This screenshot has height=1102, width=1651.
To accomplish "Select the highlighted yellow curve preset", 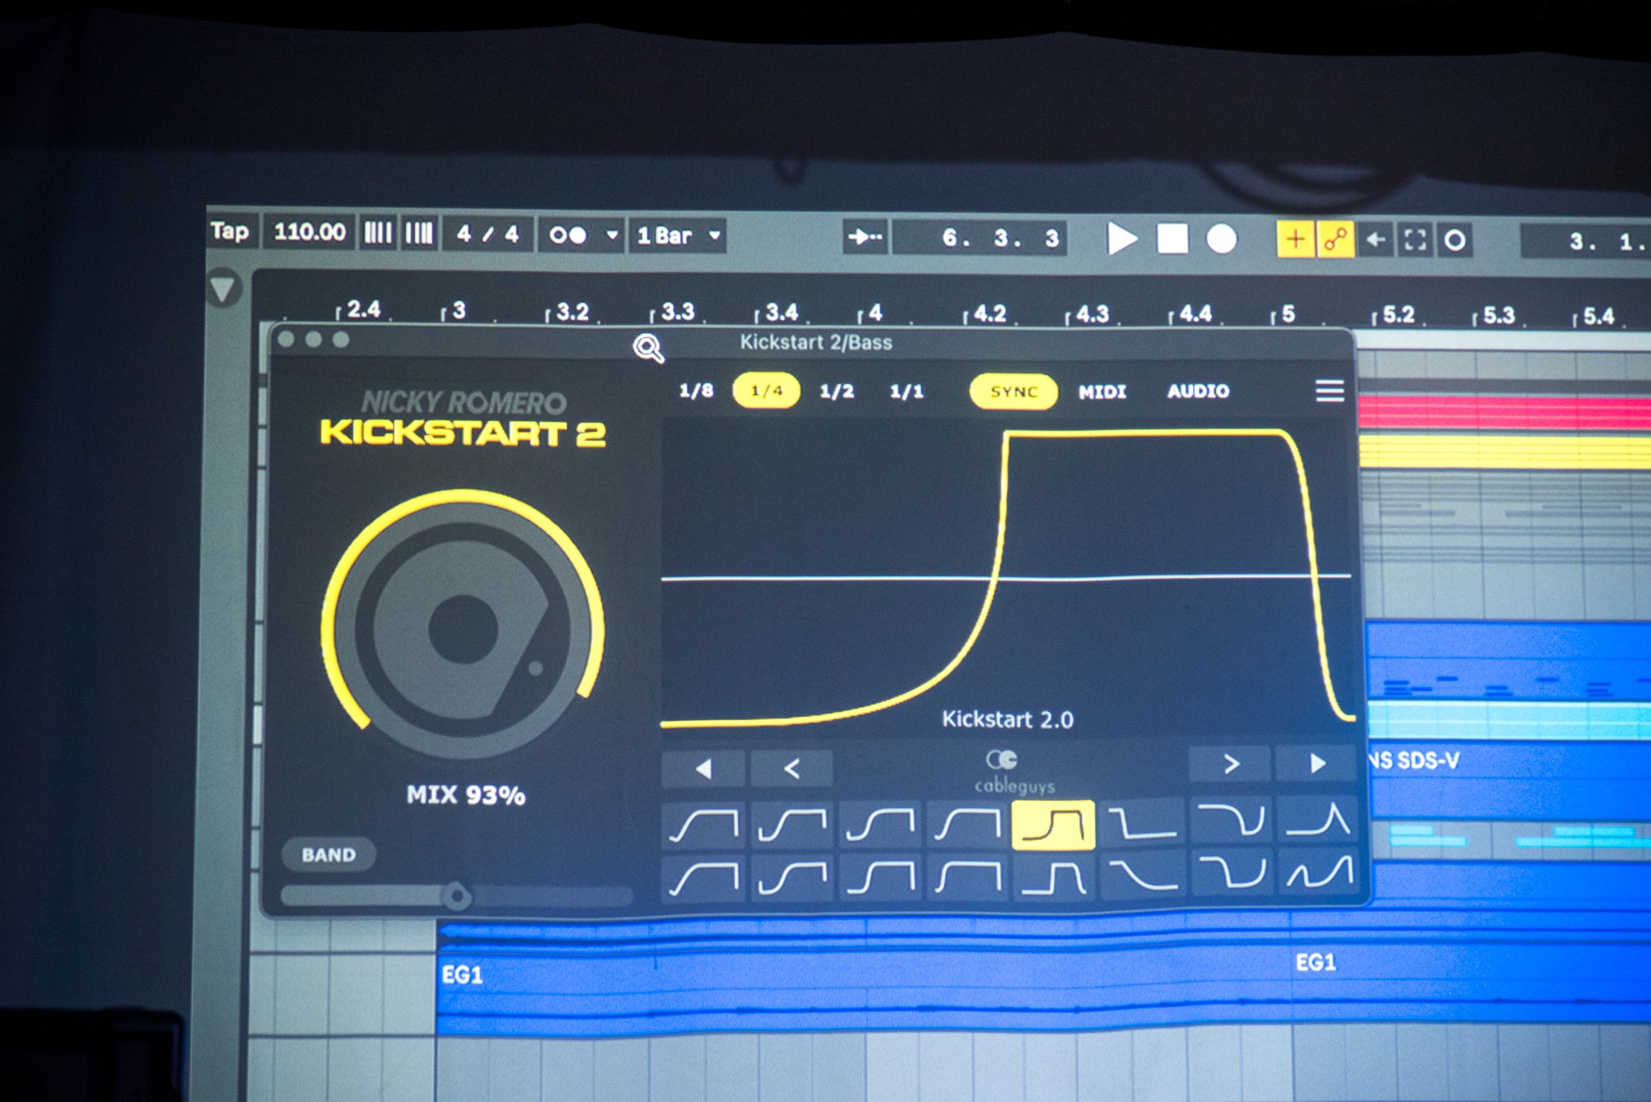I will click(x=1053, y=825).
